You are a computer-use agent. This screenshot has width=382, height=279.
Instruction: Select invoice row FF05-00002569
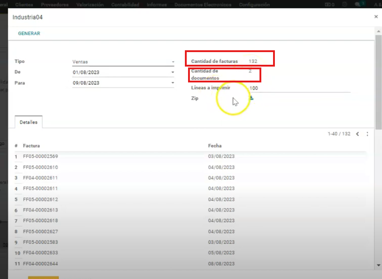coord(41,157)
